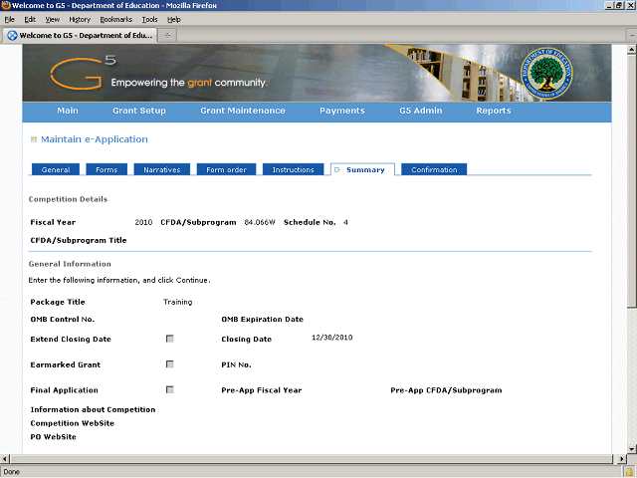Open the tab list dropdown arrow
Image resolution: width=637 pixels, height=478 pixels.
pyautogui.click(x=632, y=36)
